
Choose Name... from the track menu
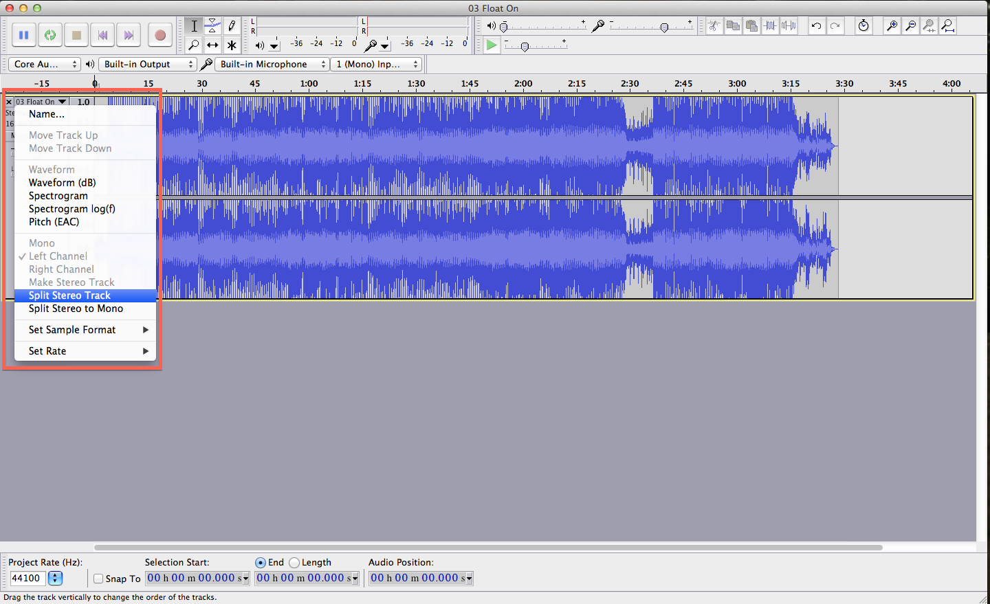[85, 114]
